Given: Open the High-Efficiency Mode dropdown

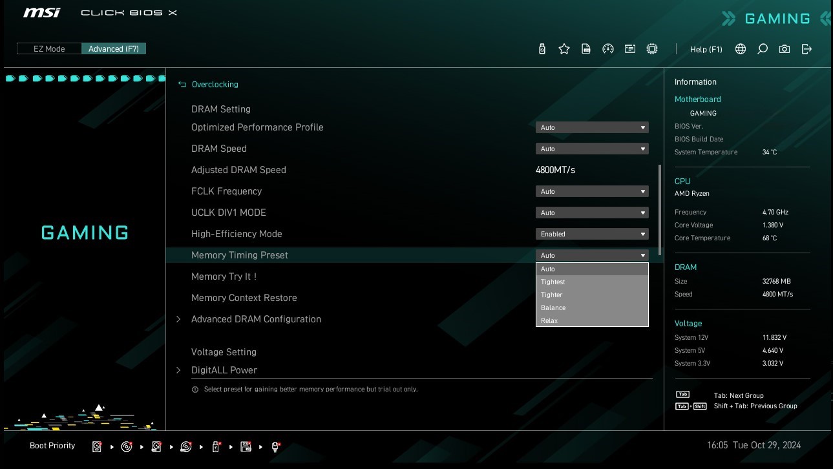Looking at the screenshot, I should pyautogui.click(x=592, y=234).
